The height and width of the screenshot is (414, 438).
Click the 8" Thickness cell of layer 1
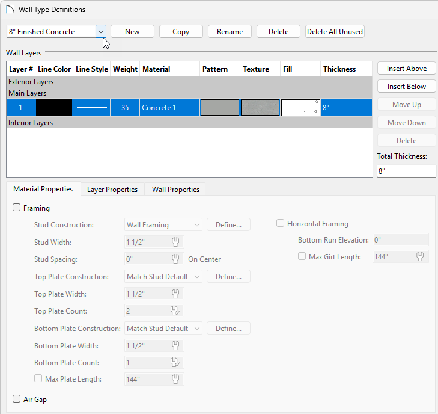coord(347,108)
